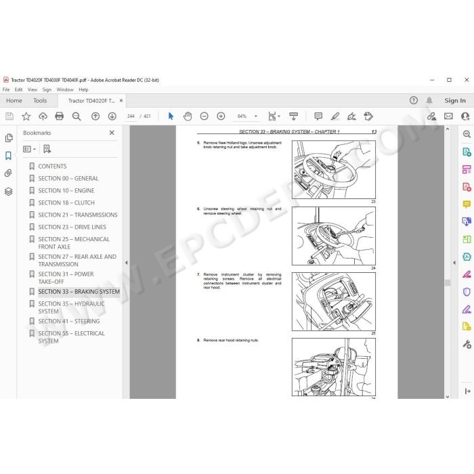The image size is (474, 474).
Task: Open the View menu
Action: coord(33,90)
